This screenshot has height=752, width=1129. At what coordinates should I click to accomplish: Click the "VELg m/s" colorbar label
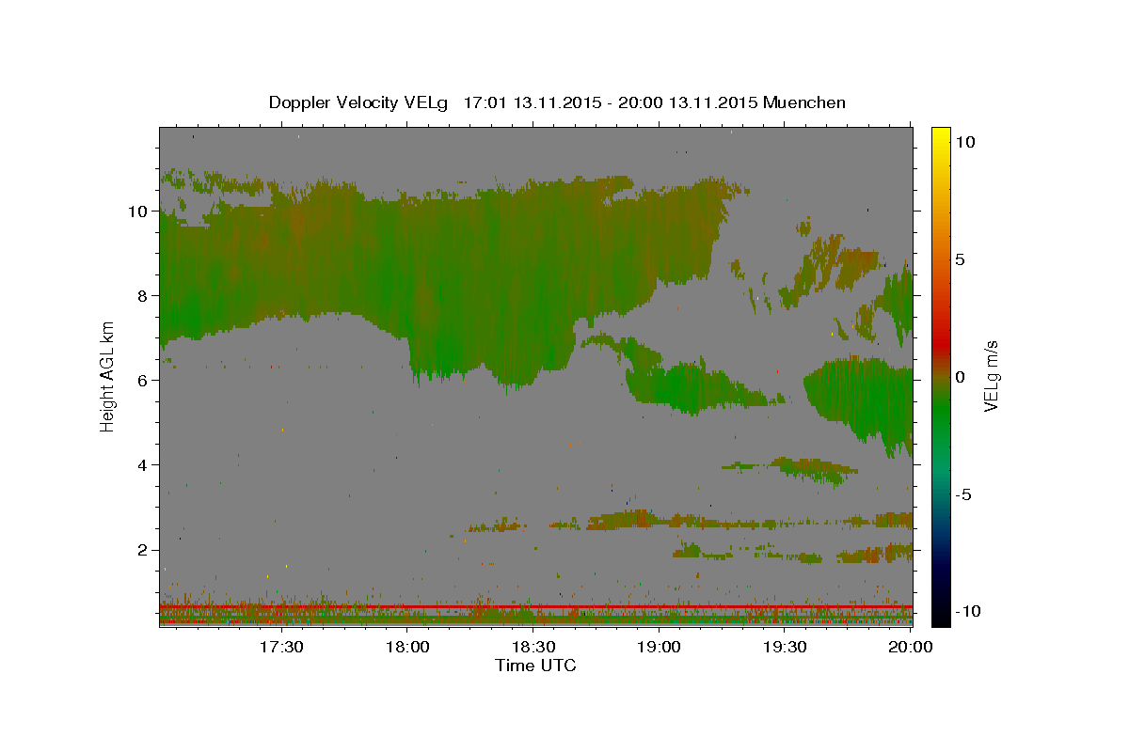coord(991,376)
